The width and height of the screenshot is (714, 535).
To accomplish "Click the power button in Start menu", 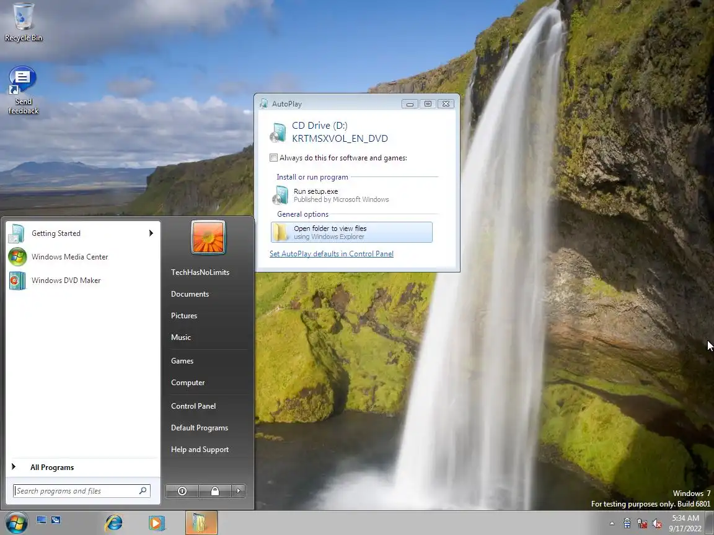I will click(x=182, y=491).
